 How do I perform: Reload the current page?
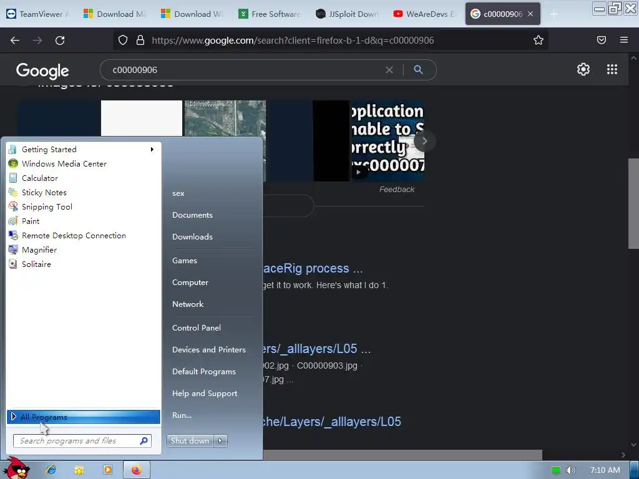pos(60,41)
